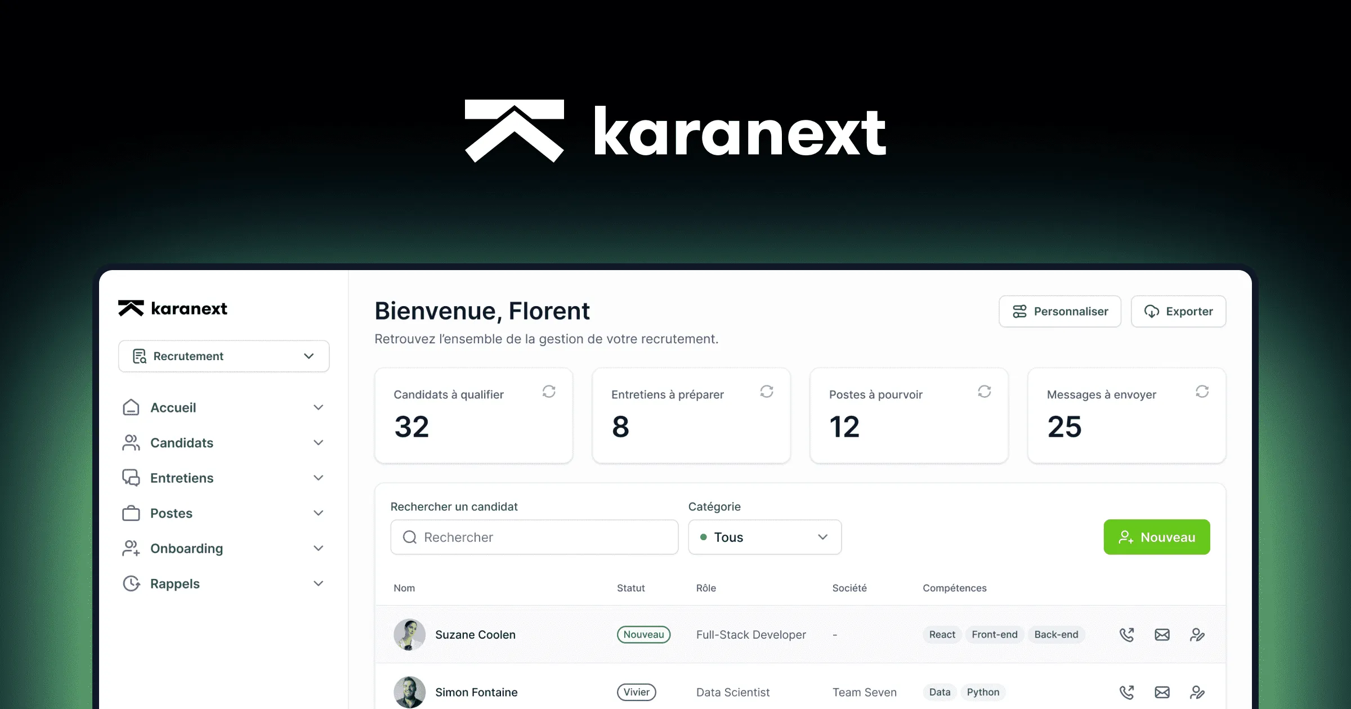Click the Nouveau status badge for Suzane

tap(643, 635)
